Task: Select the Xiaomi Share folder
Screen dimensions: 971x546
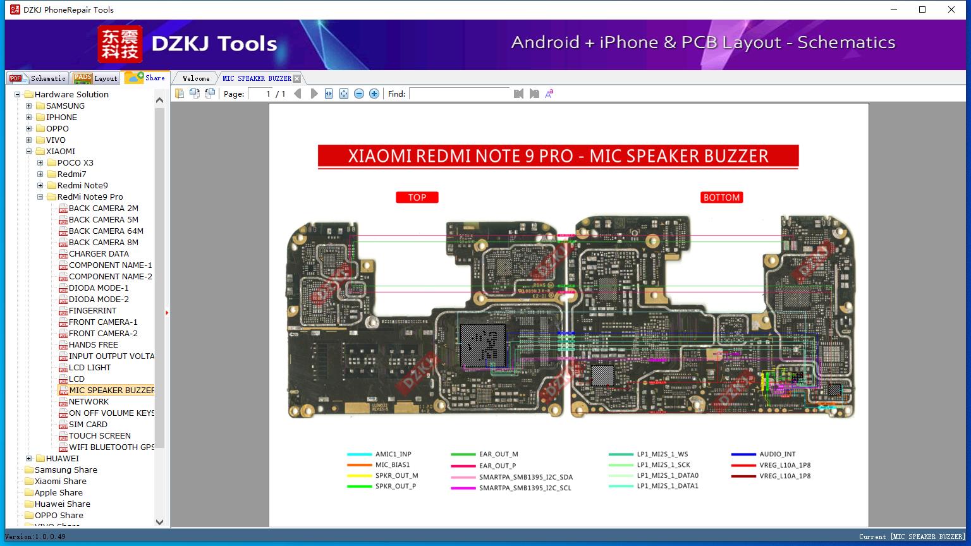Action: tap(61, 481)
